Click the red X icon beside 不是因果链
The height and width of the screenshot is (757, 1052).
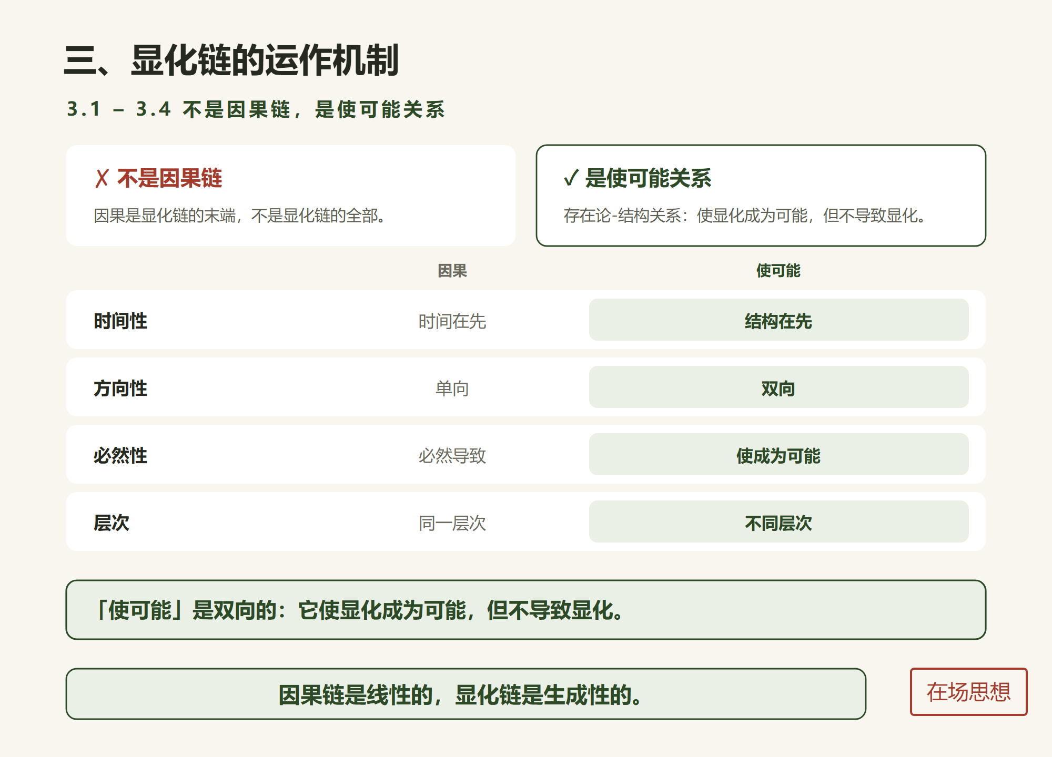(x=102, y=178)
